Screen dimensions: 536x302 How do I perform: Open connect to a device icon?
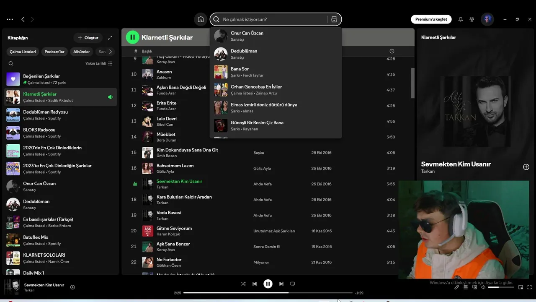point(474,287)
